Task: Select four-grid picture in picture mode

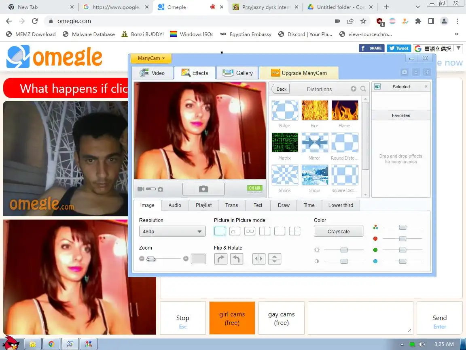Action: tap(294, 231)
